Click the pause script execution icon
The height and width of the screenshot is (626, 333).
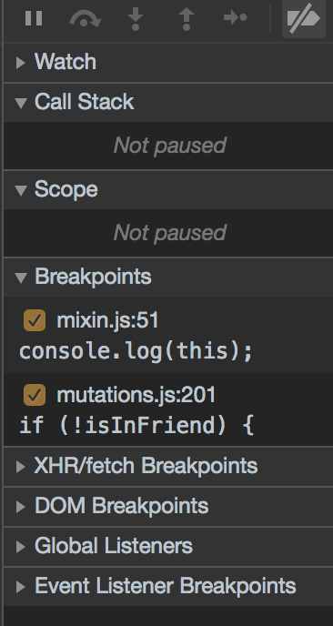[x=34, y=18]
